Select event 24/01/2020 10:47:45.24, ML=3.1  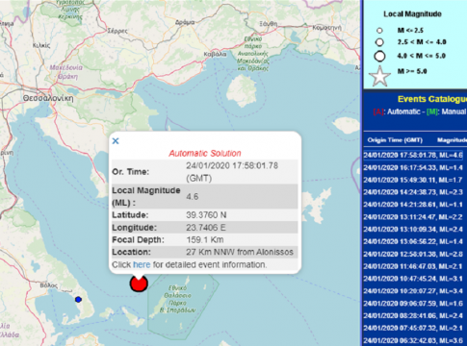(x=413, y=279)
